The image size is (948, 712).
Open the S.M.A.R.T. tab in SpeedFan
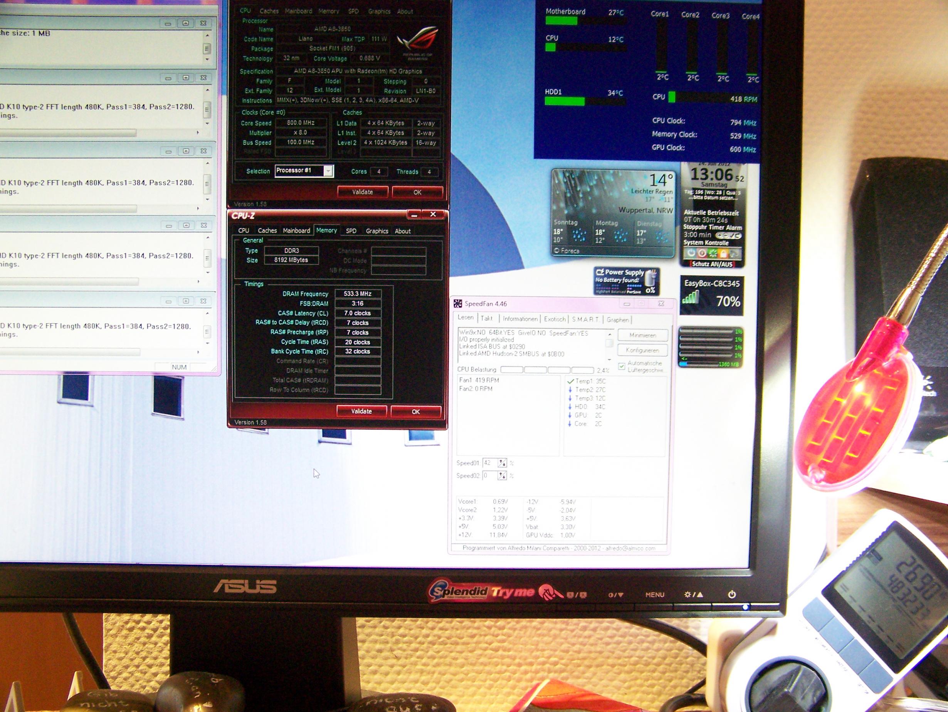(585, 319)
